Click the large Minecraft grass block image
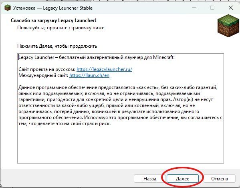 pyautogui.click(x=228, y=26)
